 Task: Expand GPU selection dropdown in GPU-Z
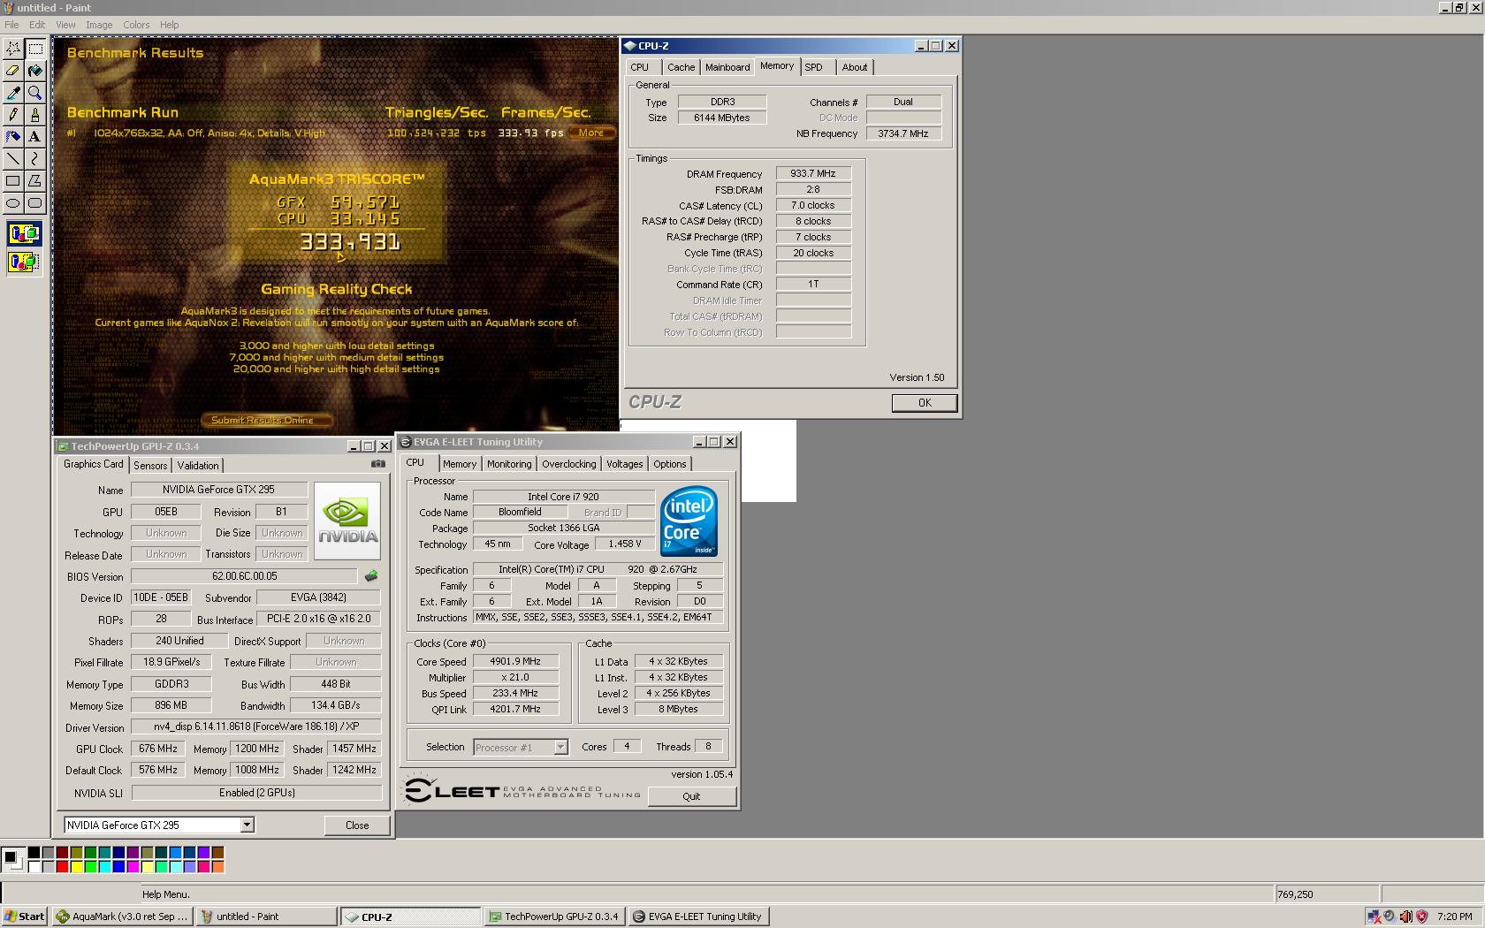(x=247, y=825)
